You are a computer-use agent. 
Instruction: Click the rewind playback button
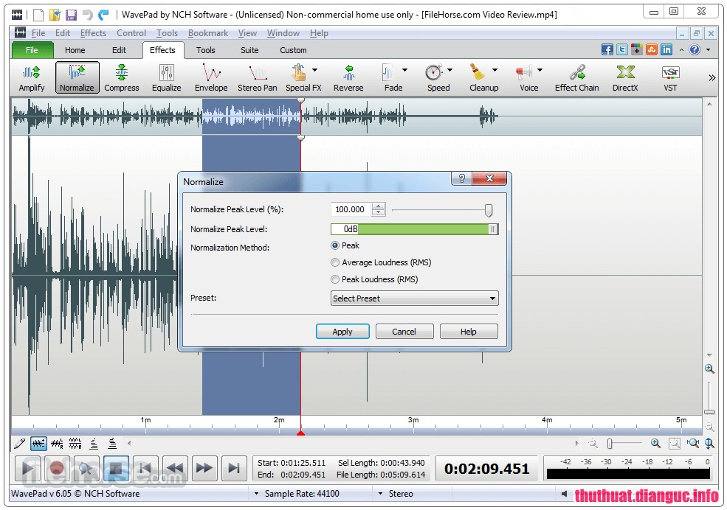(x=174, y=468)
